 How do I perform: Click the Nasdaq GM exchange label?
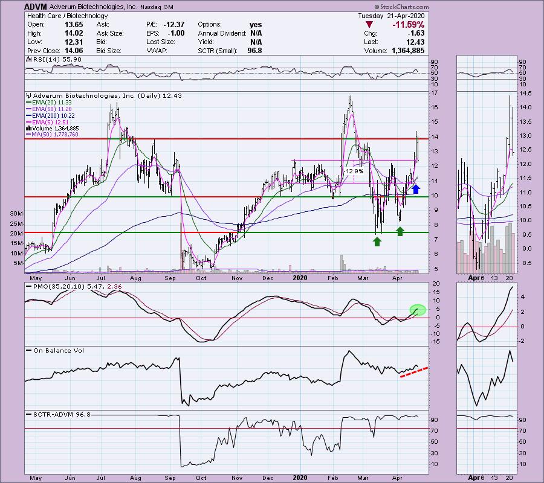(x=157, y=7)
